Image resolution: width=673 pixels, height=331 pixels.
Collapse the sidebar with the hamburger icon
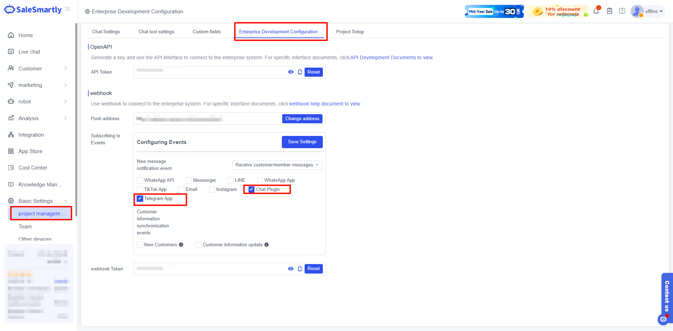point(68,9)
